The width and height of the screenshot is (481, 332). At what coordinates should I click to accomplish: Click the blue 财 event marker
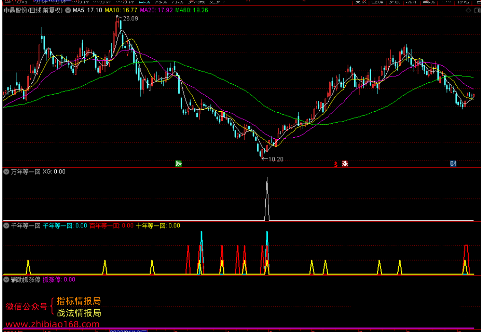click(x=453, y=164)
